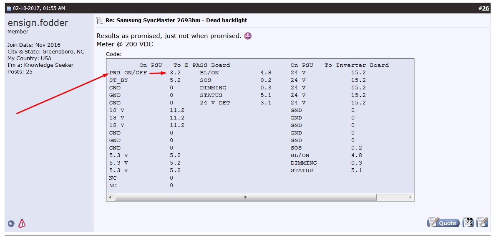Click the code box horizontal scrollbar thumb
Image resolution: width=496 pixels, height=236 pixels.
tap(245, 197)
